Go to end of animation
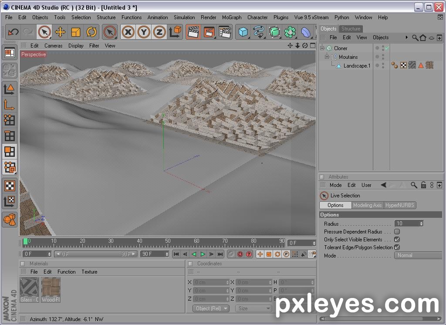Screen dimensions: 446x325 (220, 254)
